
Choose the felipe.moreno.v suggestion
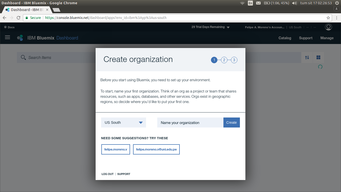(116, 149)
